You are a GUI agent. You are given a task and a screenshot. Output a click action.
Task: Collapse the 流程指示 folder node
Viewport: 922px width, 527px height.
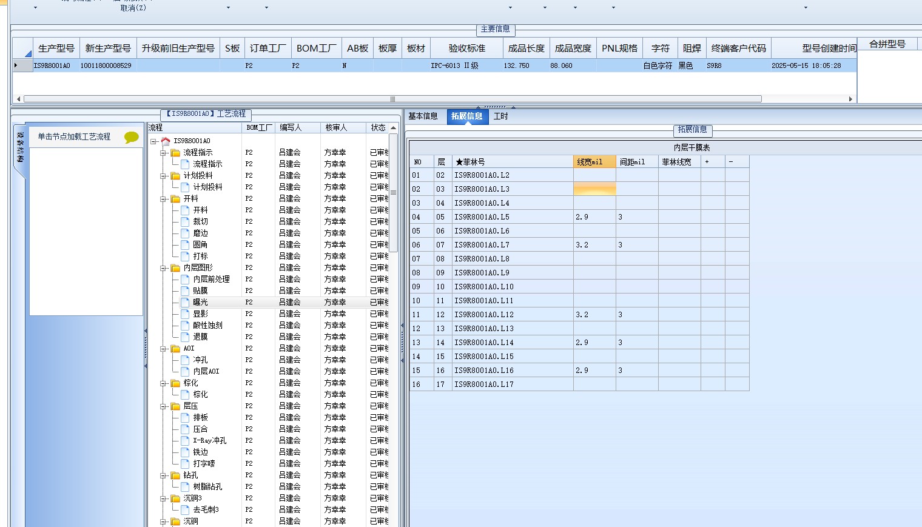[x=163, y=153]
